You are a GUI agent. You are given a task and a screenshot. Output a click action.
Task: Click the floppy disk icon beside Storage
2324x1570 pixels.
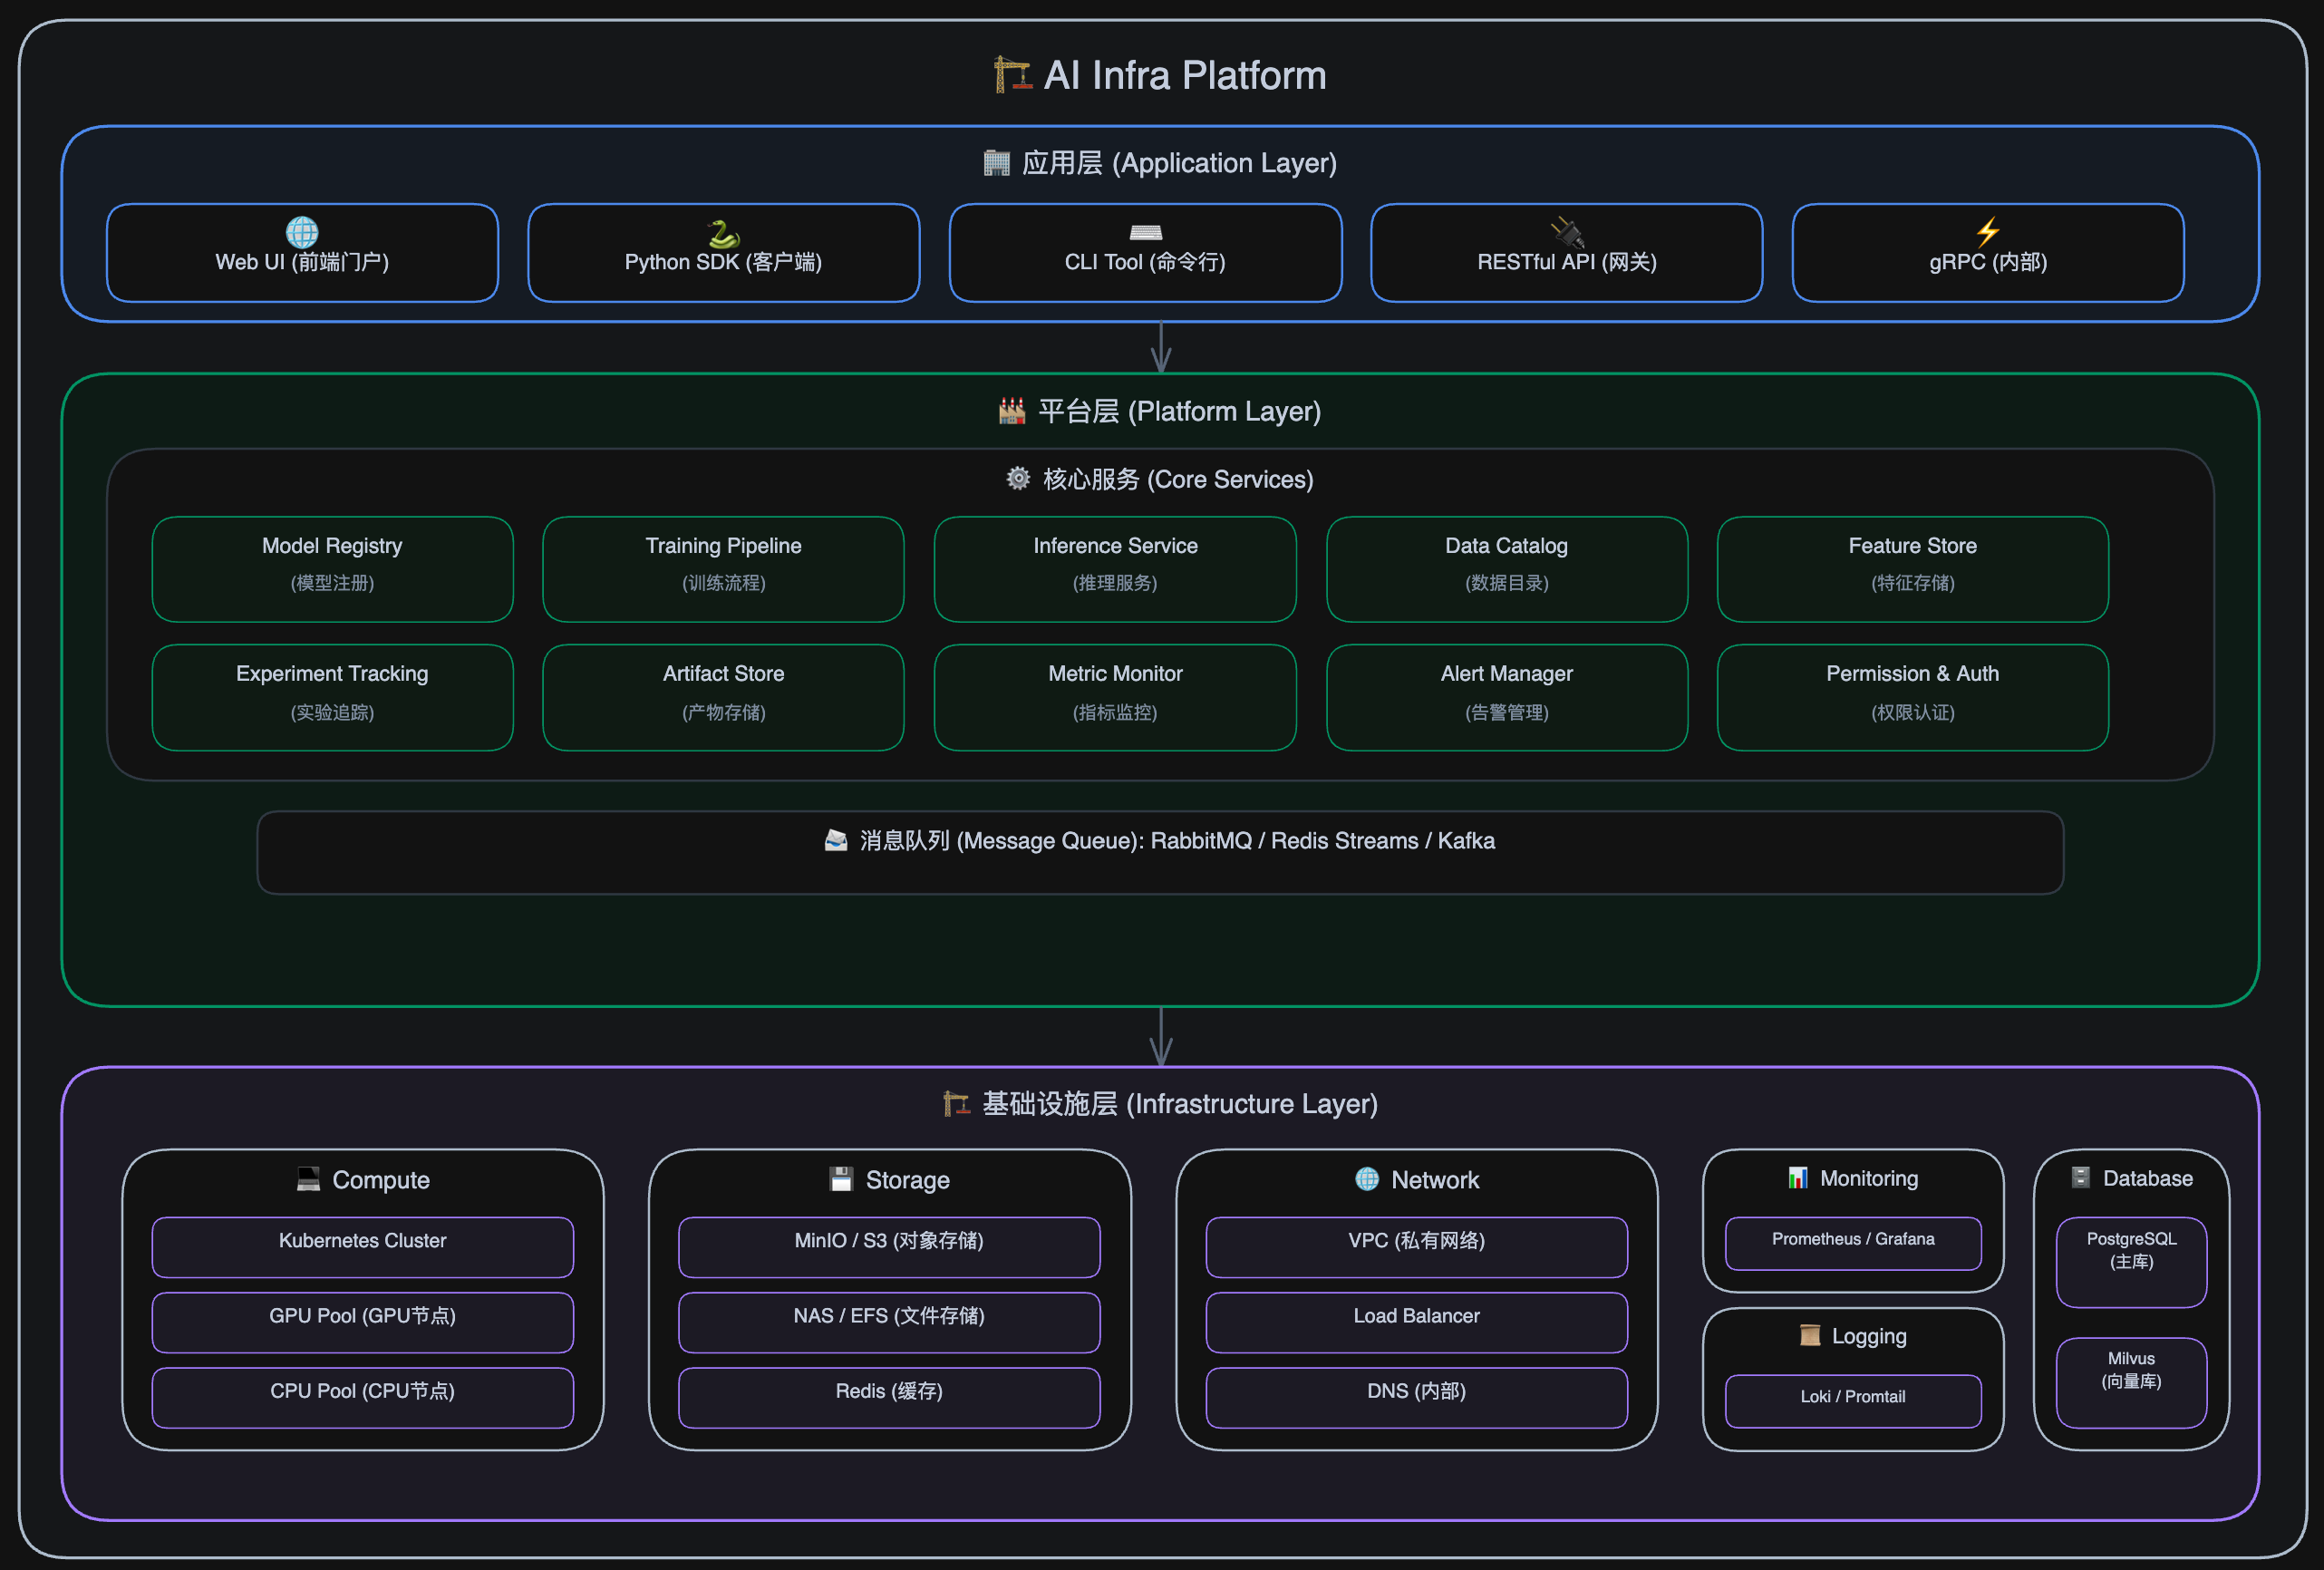841,1179
